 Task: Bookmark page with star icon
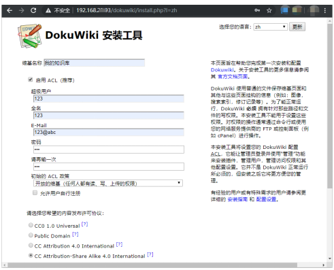[x=269, y=10]
